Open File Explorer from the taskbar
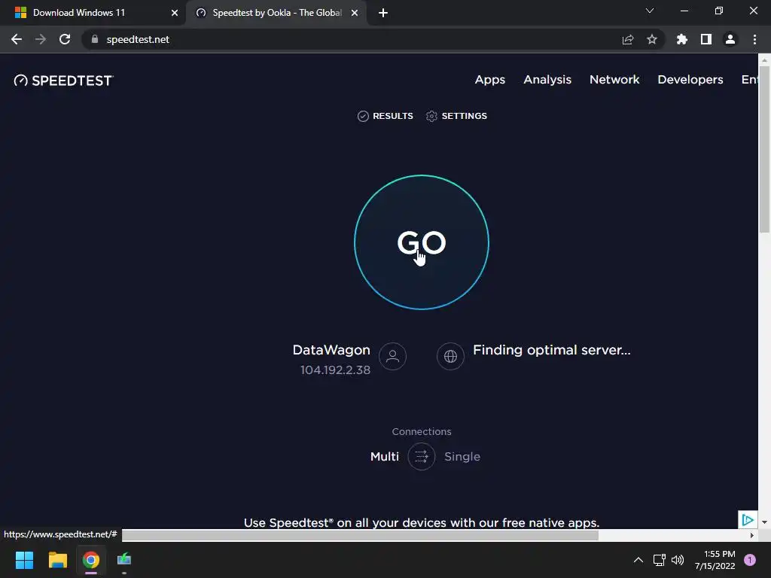771x578 pixels. click(x=57, y=560)
